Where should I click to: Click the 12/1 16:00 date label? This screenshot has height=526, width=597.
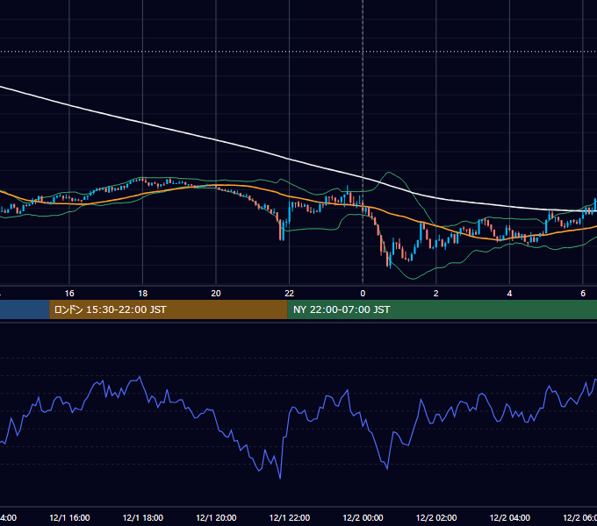69,517
